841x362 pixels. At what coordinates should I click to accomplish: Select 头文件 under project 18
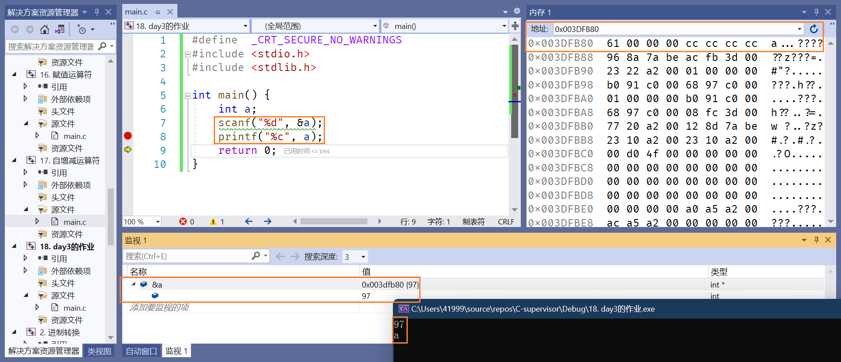pyautogui.click(x=63, y=283)
